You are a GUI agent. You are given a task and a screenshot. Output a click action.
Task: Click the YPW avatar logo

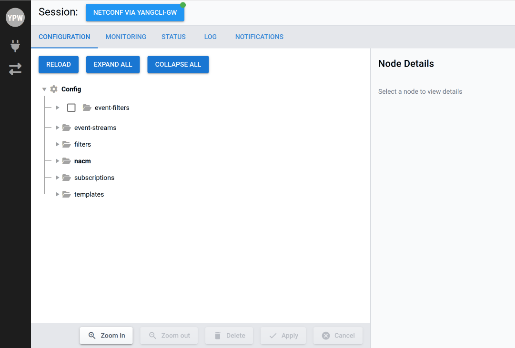point(15,18)
